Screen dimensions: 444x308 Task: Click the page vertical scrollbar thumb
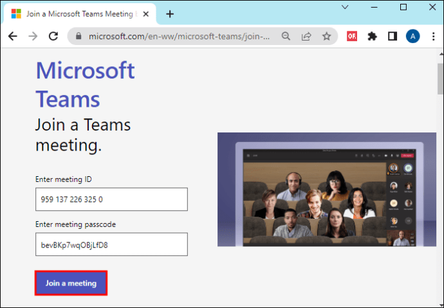pyautogui.click(x=440, y=79)
